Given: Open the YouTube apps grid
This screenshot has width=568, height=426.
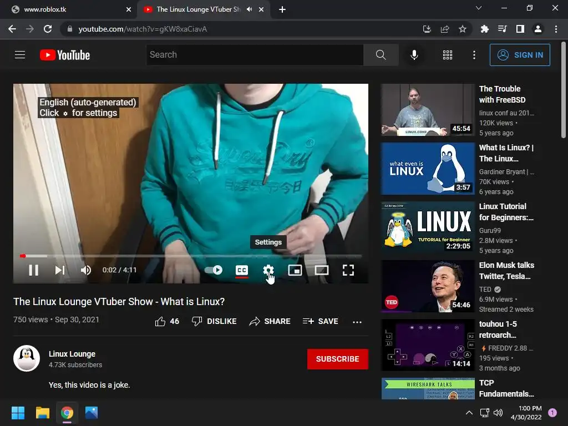Looking at the screenshot, I should click(x=448, y=55).
